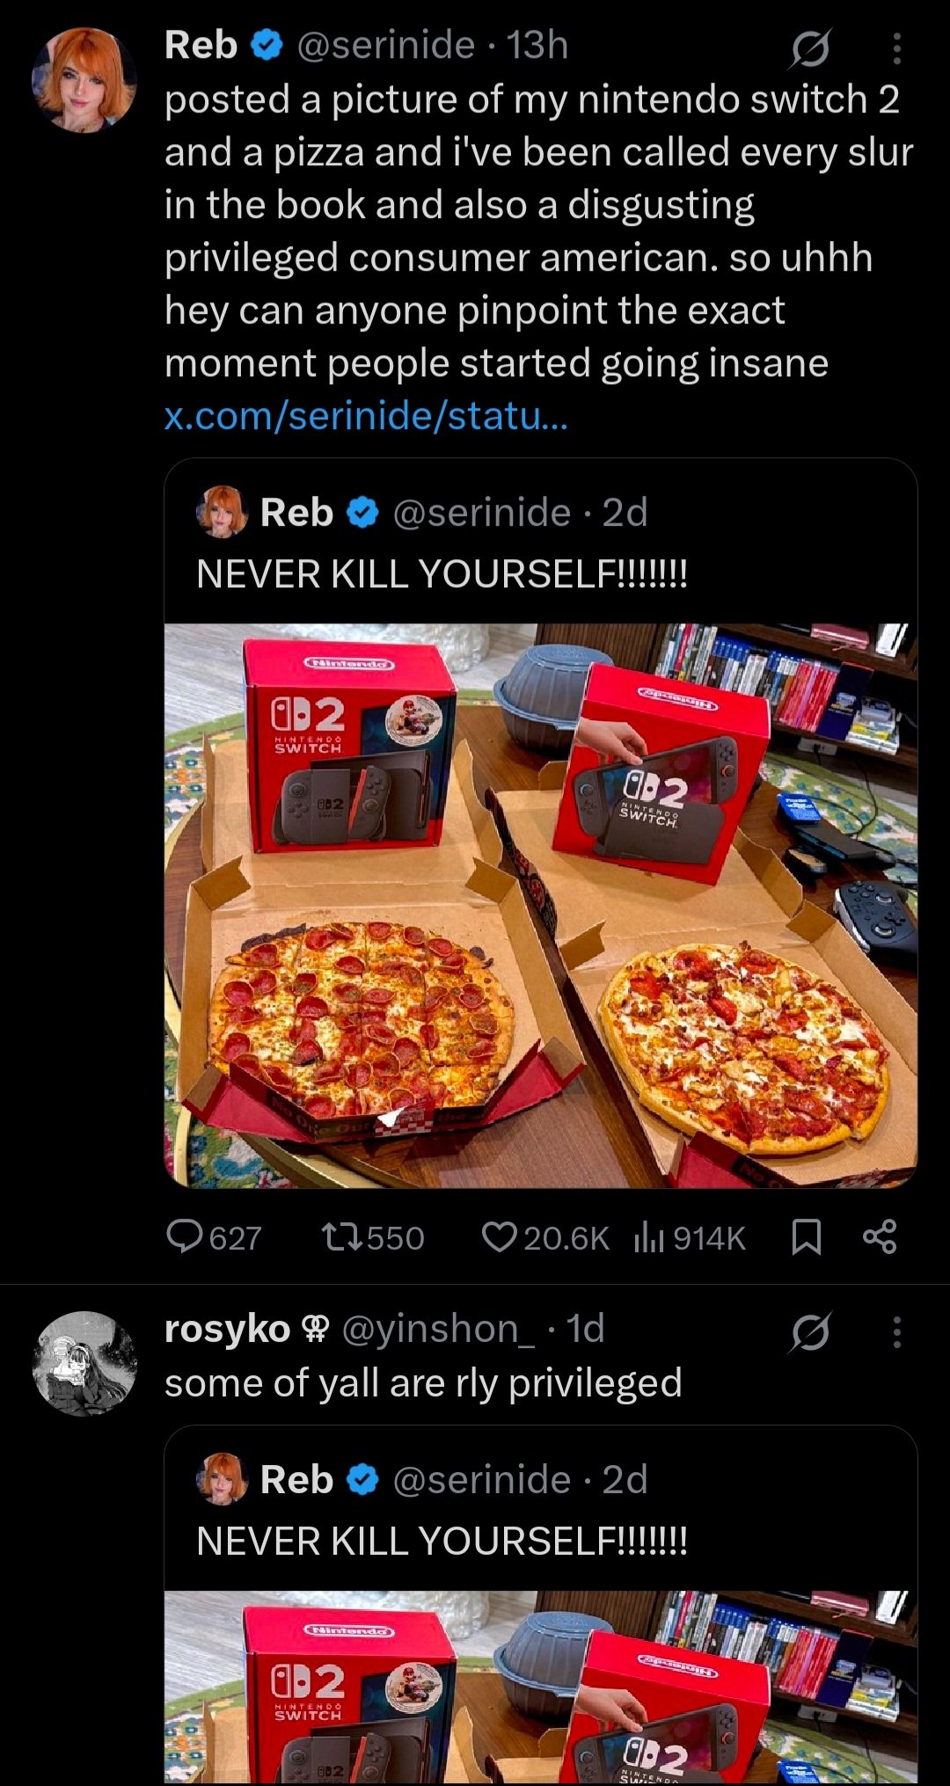Open three-dot menu on rosyko's post
The width and height of the screenshot is (950, 1786).
point(896,1332)
